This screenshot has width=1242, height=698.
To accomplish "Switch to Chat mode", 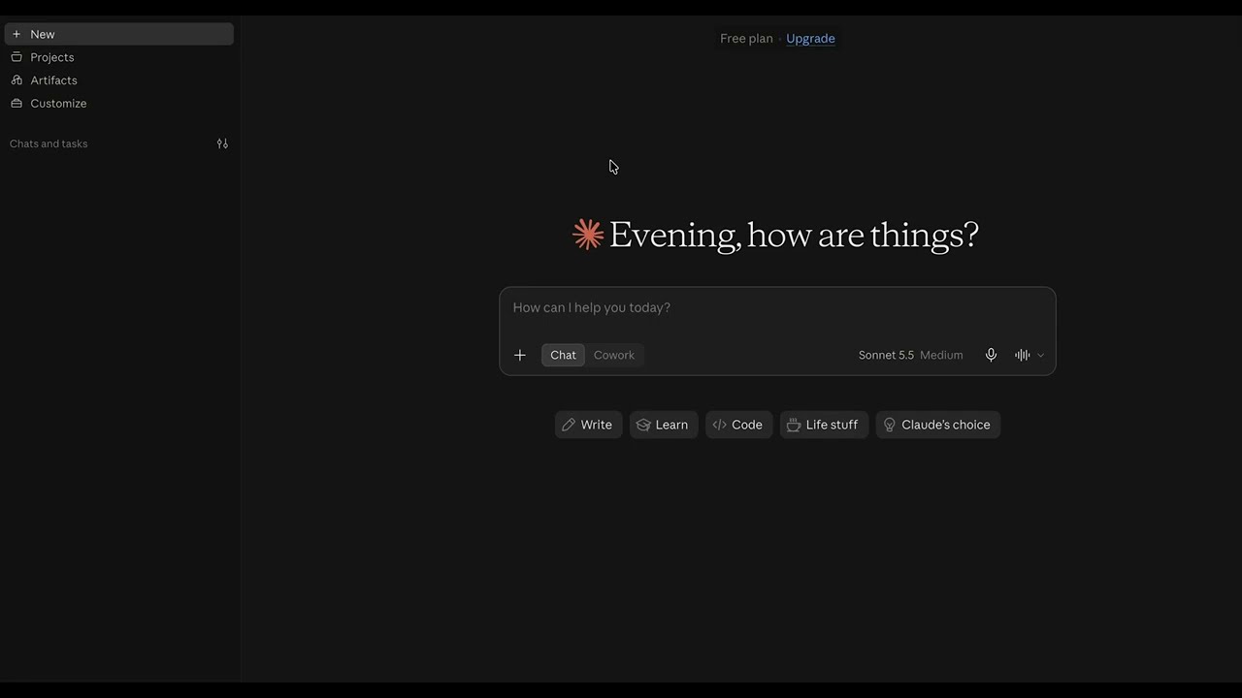I will (563, 355).
